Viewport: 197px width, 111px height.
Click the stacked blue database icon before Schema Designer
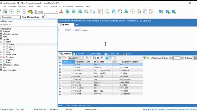80,11
